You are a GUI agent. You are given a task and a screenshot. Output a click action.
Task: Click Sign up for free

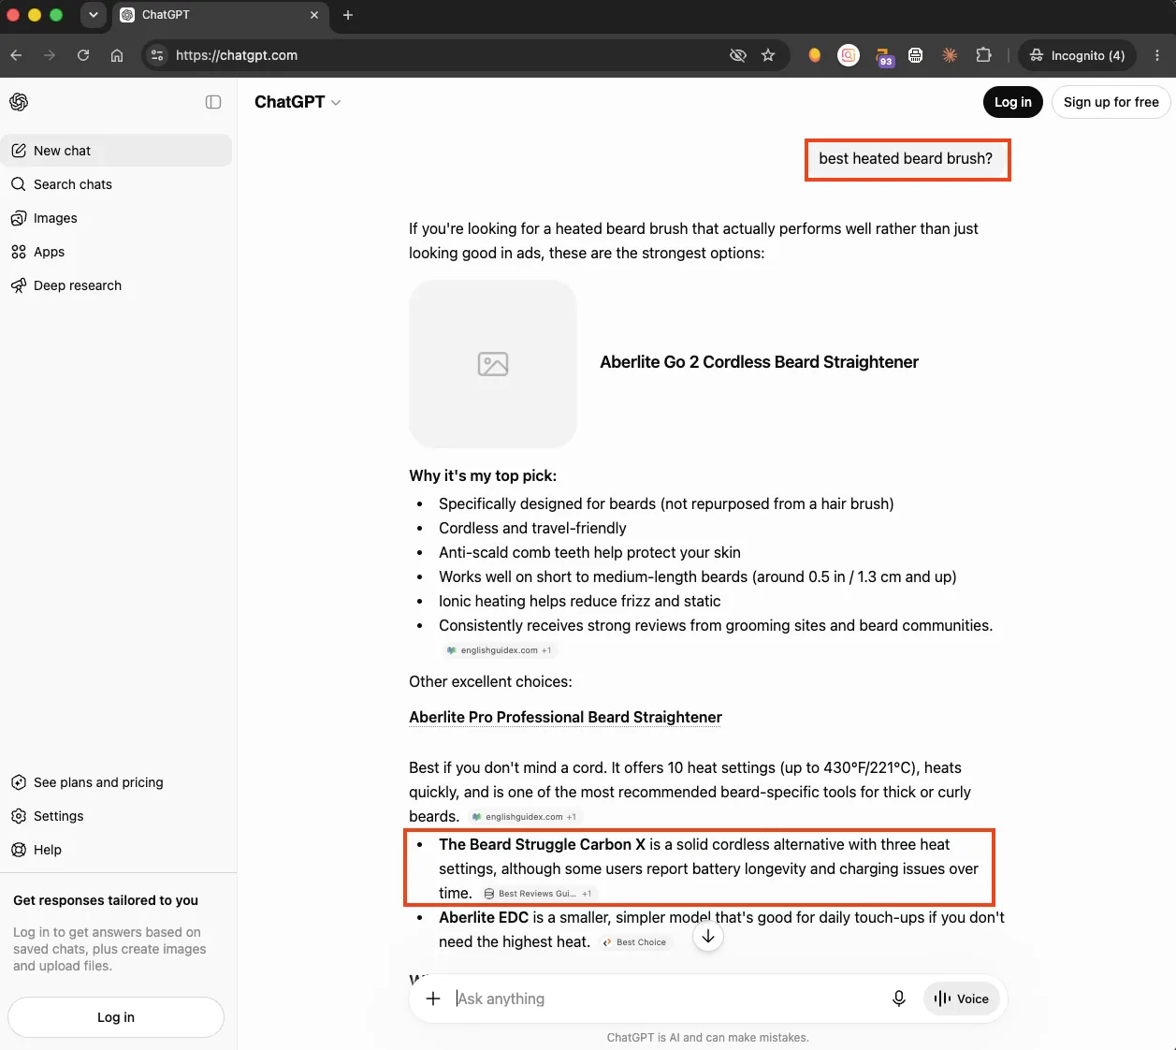1111,102
